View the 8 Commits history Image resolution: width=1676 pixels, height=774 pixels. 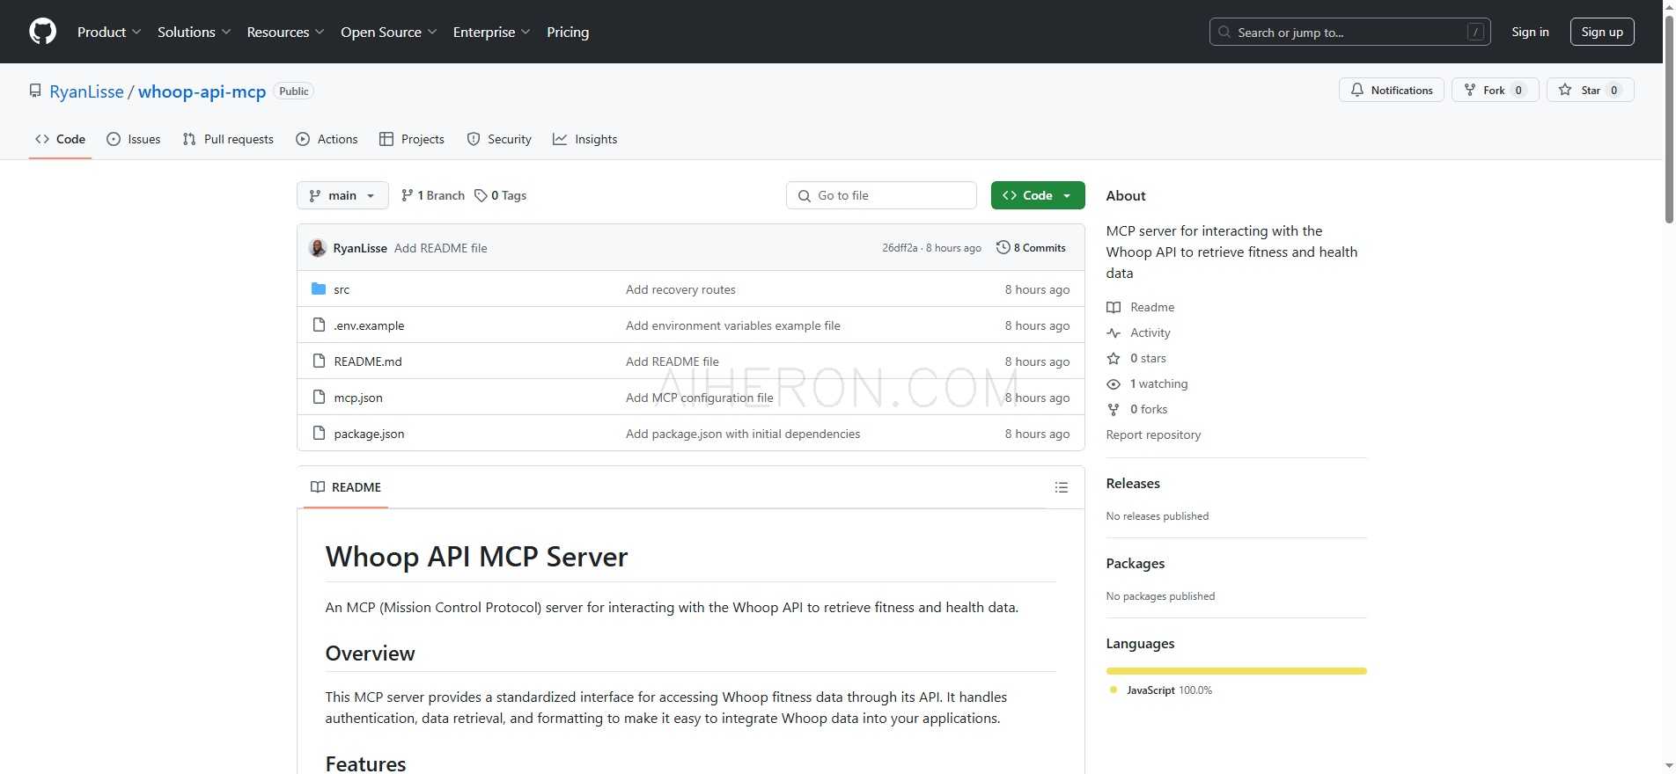click(x=1031, y=247)
